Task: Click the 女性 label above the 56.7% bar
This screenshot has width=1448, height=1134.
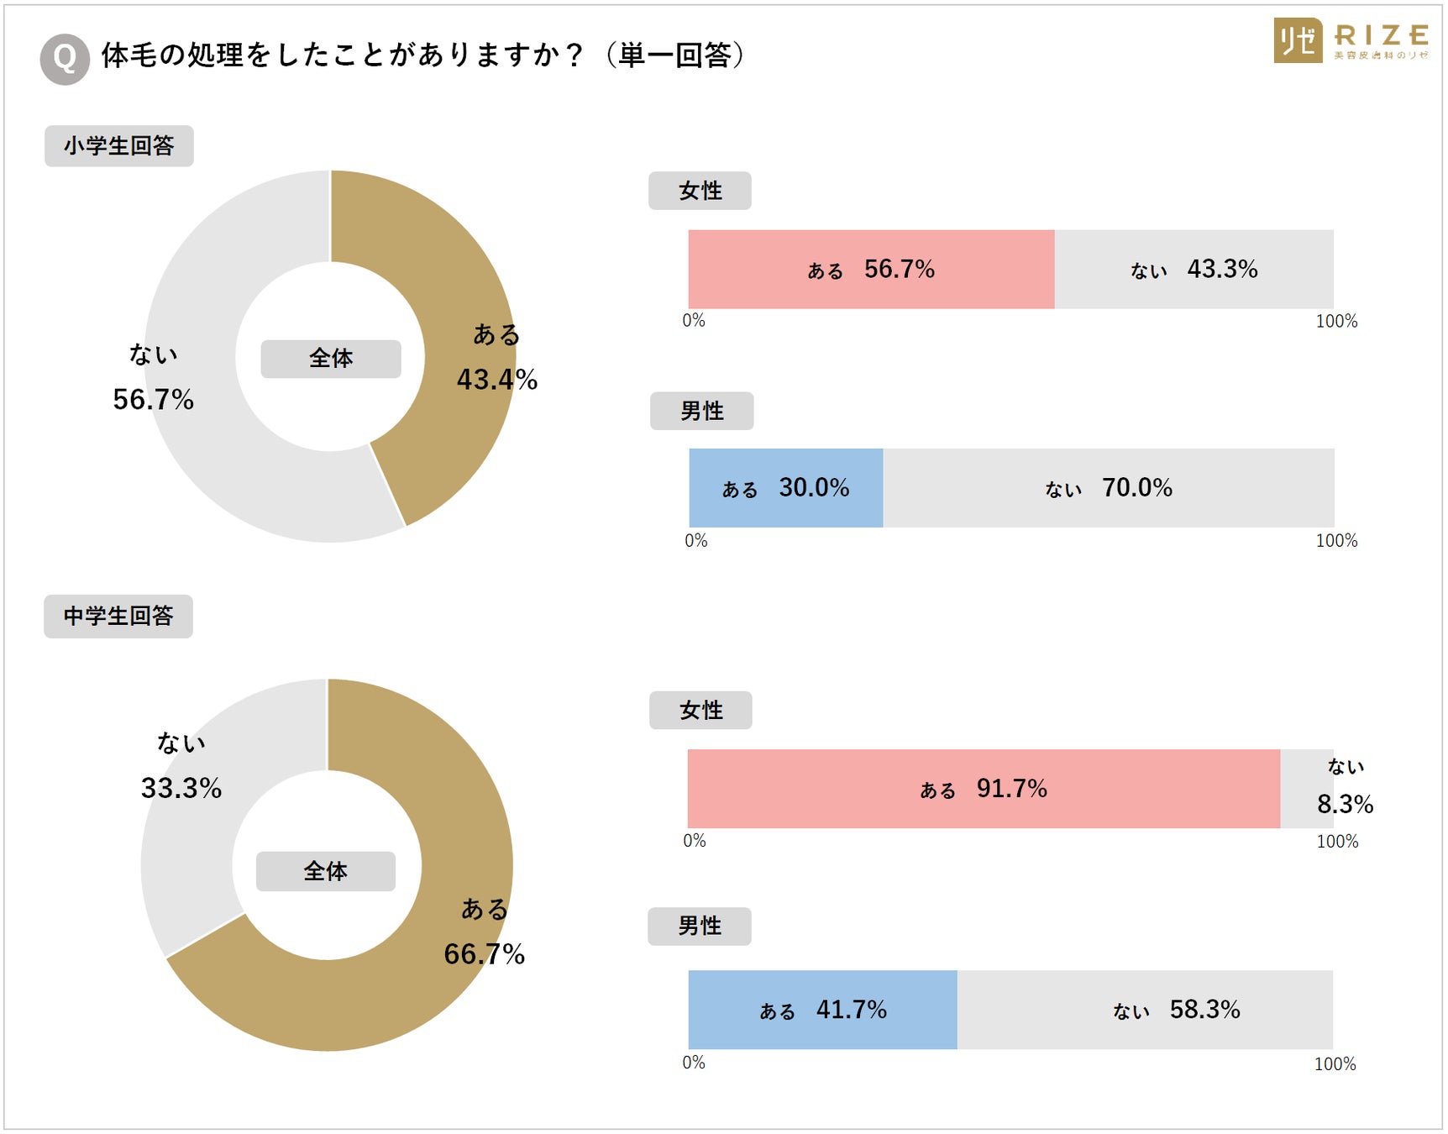Action: coord(700,191)
